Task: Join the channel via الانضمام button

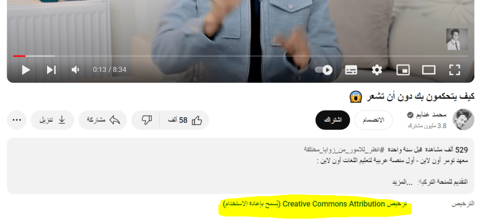Action: click(x=374, y=120)
